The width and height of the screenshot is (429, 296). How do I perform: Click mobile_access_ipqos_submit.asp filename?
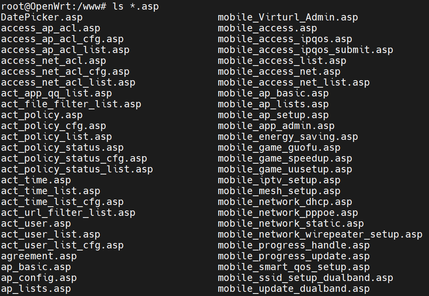[x=306, y=50]
